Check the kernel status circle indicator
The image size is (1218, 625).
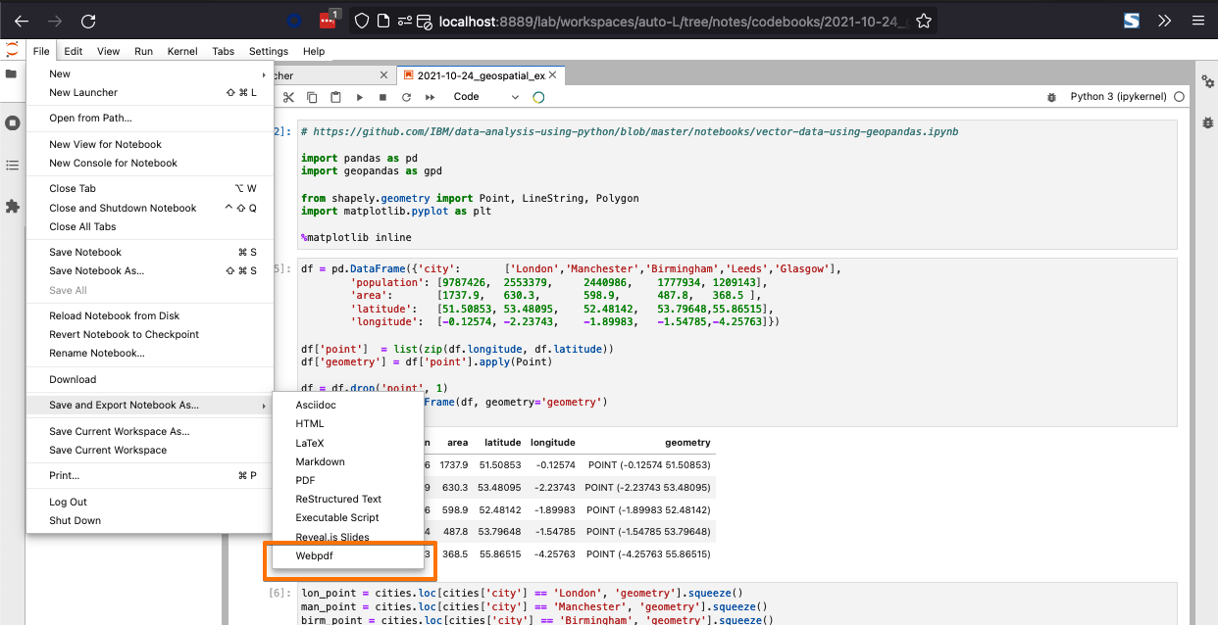point(536,97)
